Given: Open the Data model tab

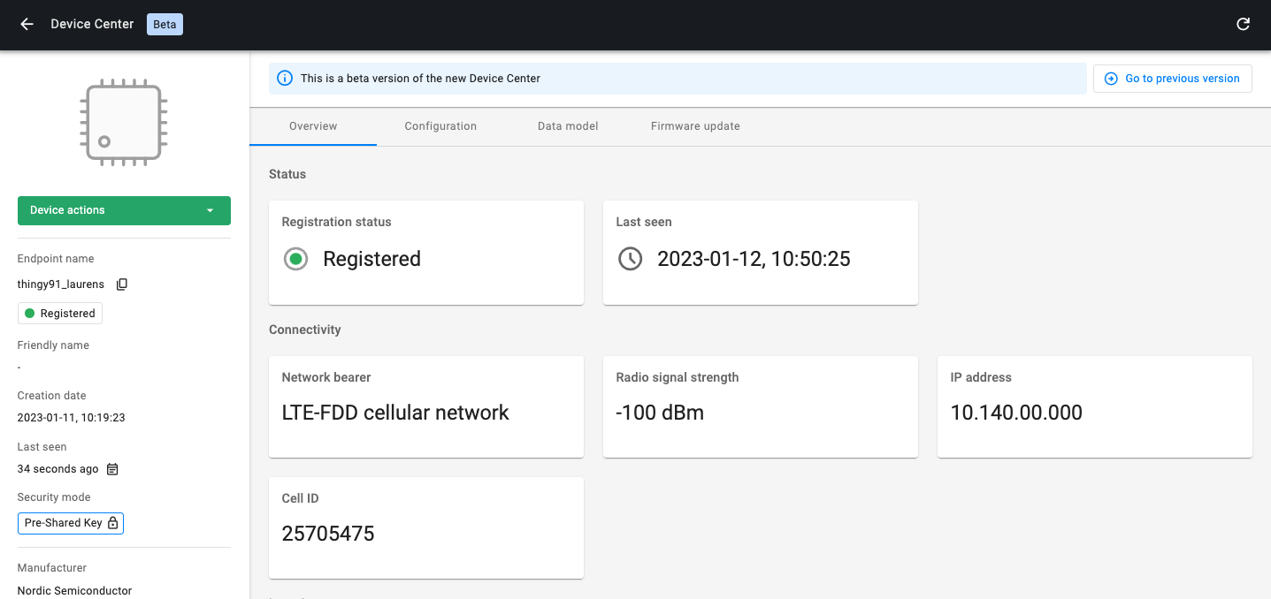Looking at the screenshot, I should click(568, 126).
